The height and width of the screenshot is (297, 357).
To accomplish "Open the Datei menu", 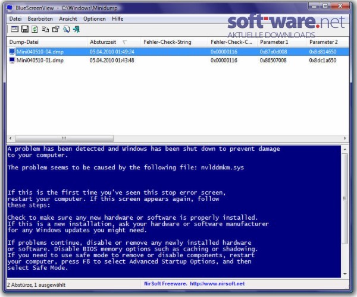I will (x=15, y=19).
